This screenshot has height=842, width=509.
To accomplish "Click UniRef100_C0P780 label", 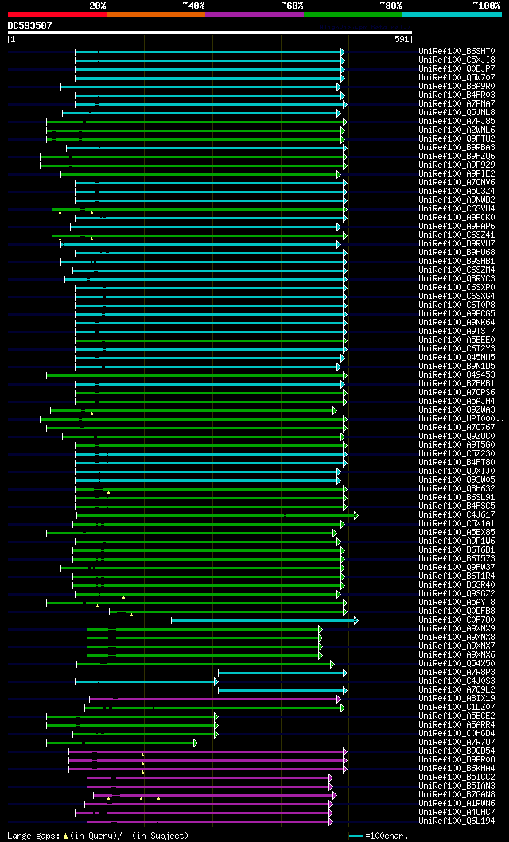I will coord(457,620).
